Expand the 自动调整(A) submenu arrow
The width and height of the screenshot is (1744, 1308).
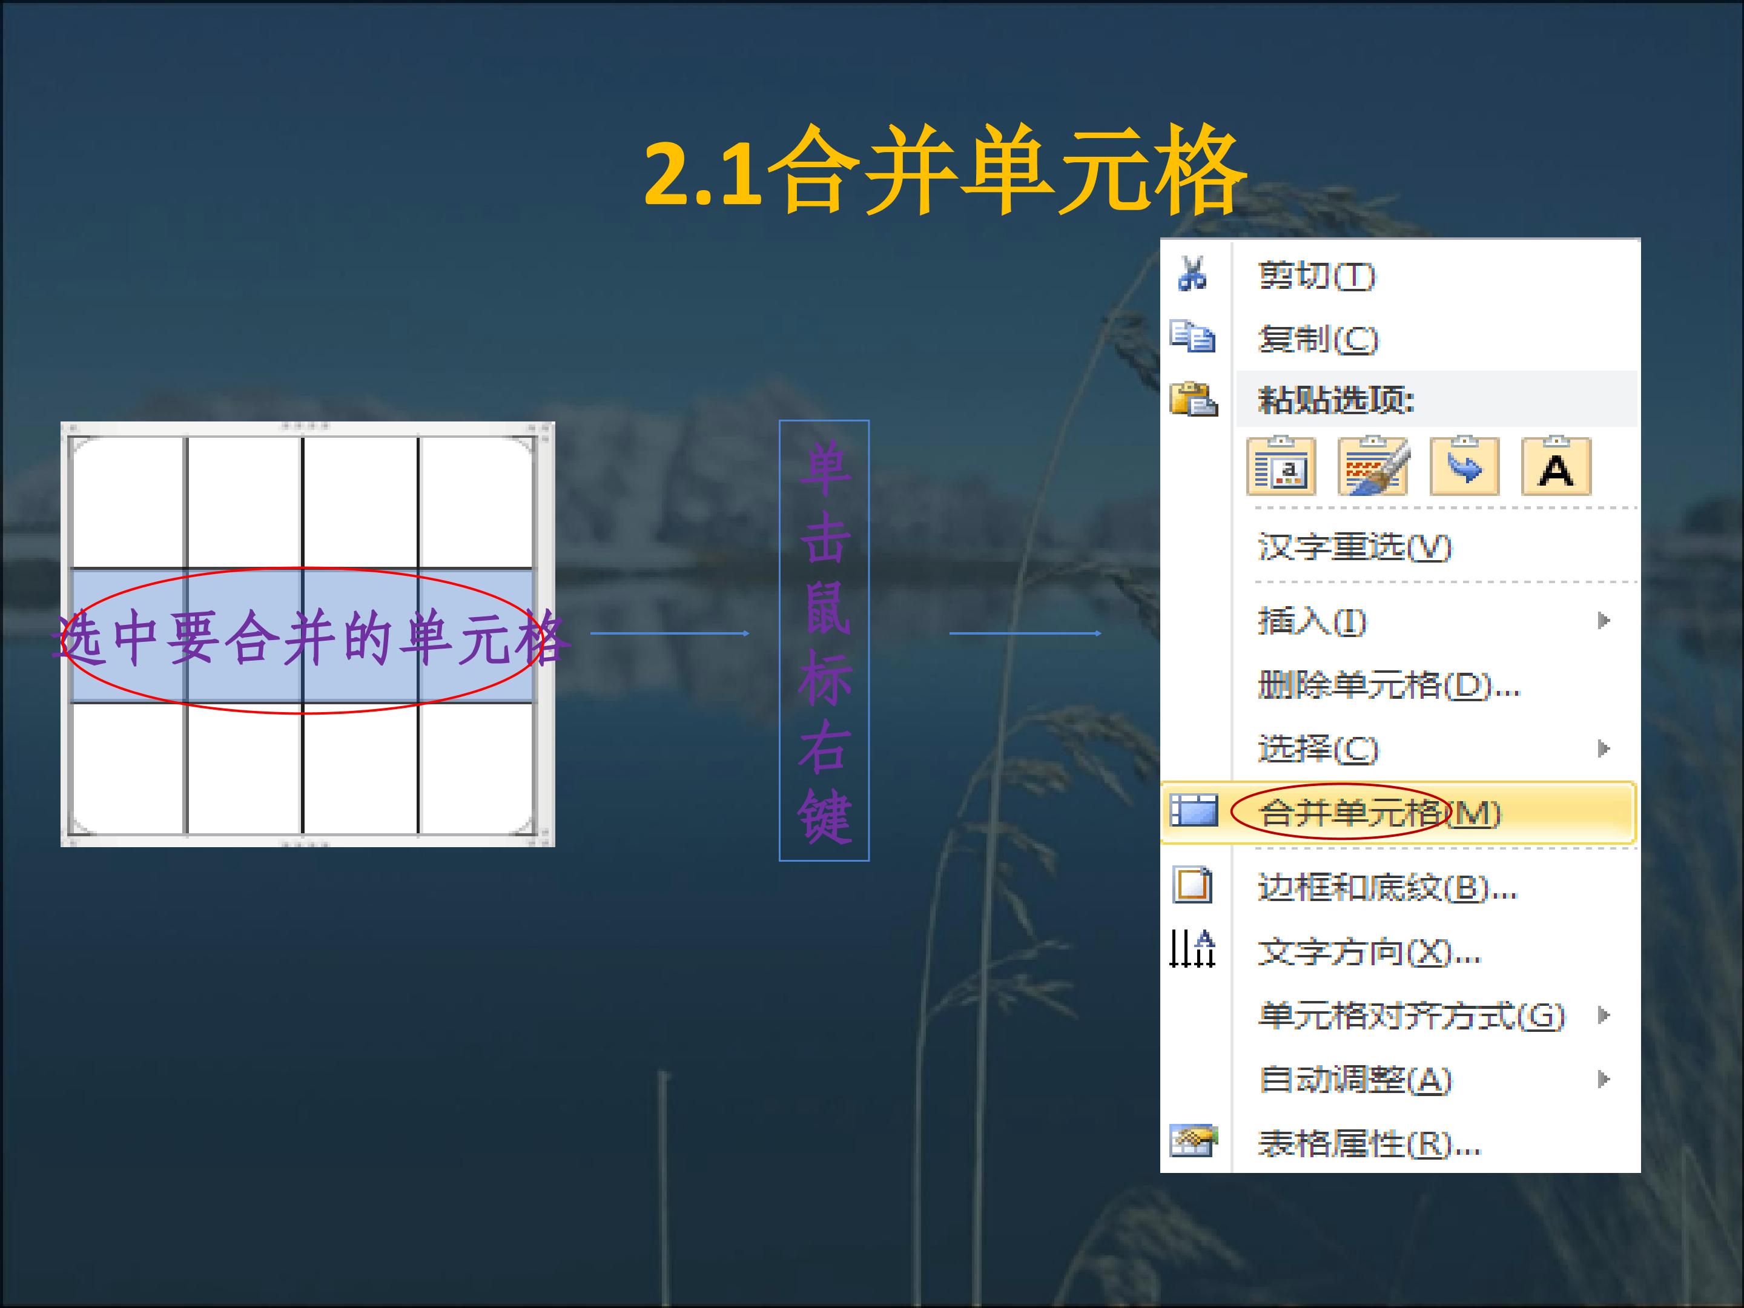tap(1603, 1078)
